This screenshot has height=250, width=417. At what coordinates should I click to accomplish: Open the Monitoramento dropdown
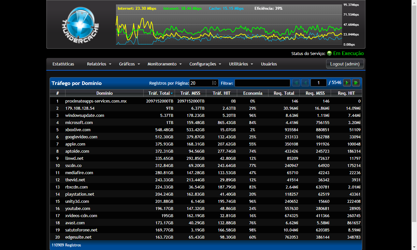click(x=165, y=64)
